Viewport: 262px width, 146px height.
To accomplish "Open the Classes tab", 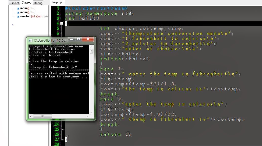I will [26, 2].
